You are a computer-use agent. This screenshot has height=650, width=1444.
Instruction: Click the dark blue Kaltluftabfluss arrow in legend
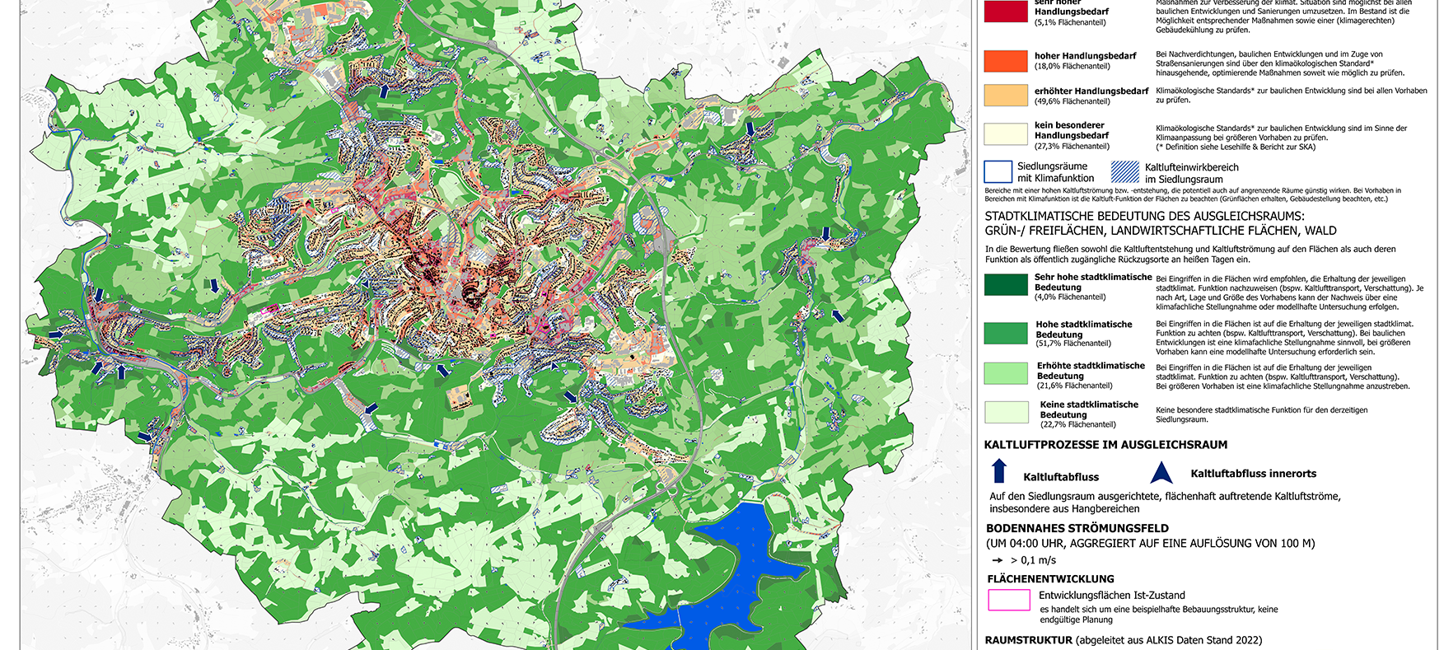[999, 471]
